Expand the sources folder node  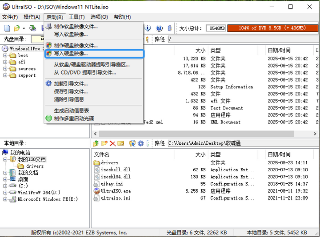5,69
